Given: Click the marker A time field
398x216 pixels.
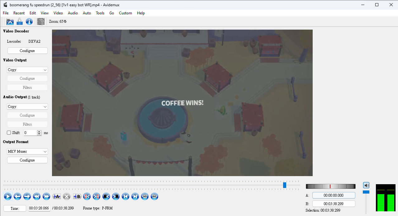Looking at the screenshot, I should click(x=334, y=195).
